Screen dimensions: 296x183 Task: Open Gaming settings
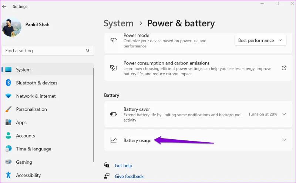tap(48, 162)
